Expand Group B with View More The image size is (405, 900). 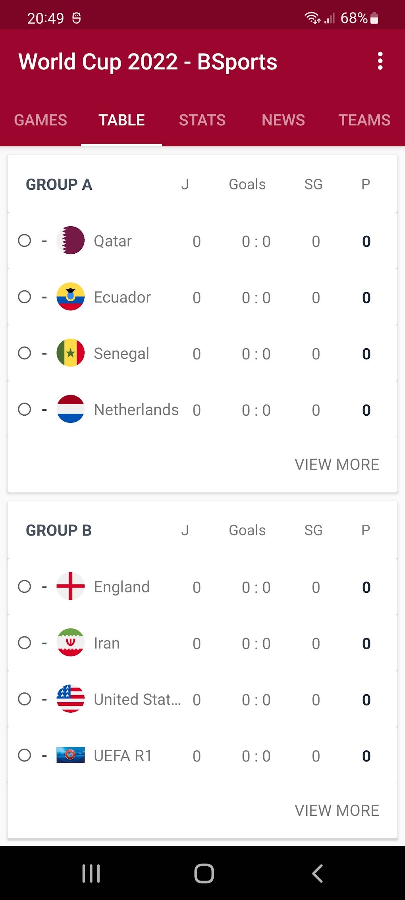click(x=337, y=810)
